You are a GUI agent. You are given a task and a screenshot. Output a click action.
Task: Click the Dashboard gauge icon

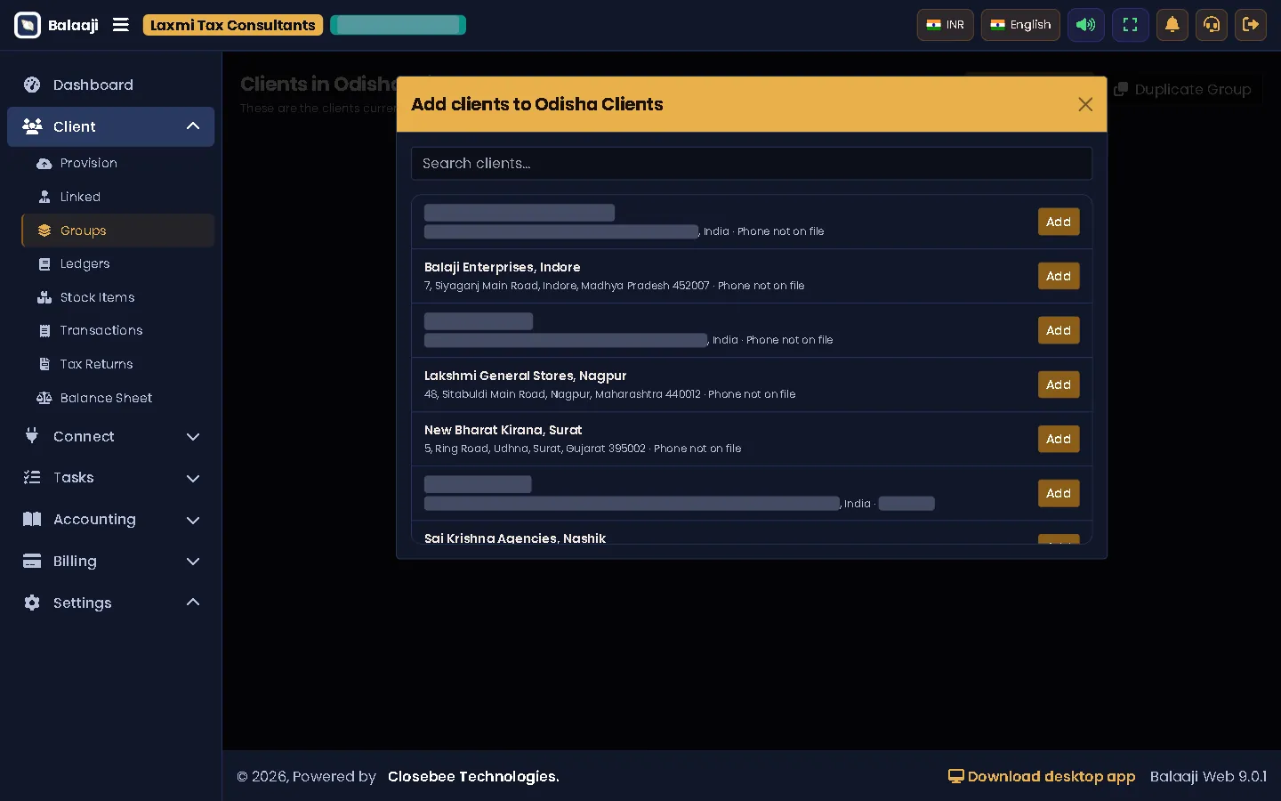tap(32, 85)
